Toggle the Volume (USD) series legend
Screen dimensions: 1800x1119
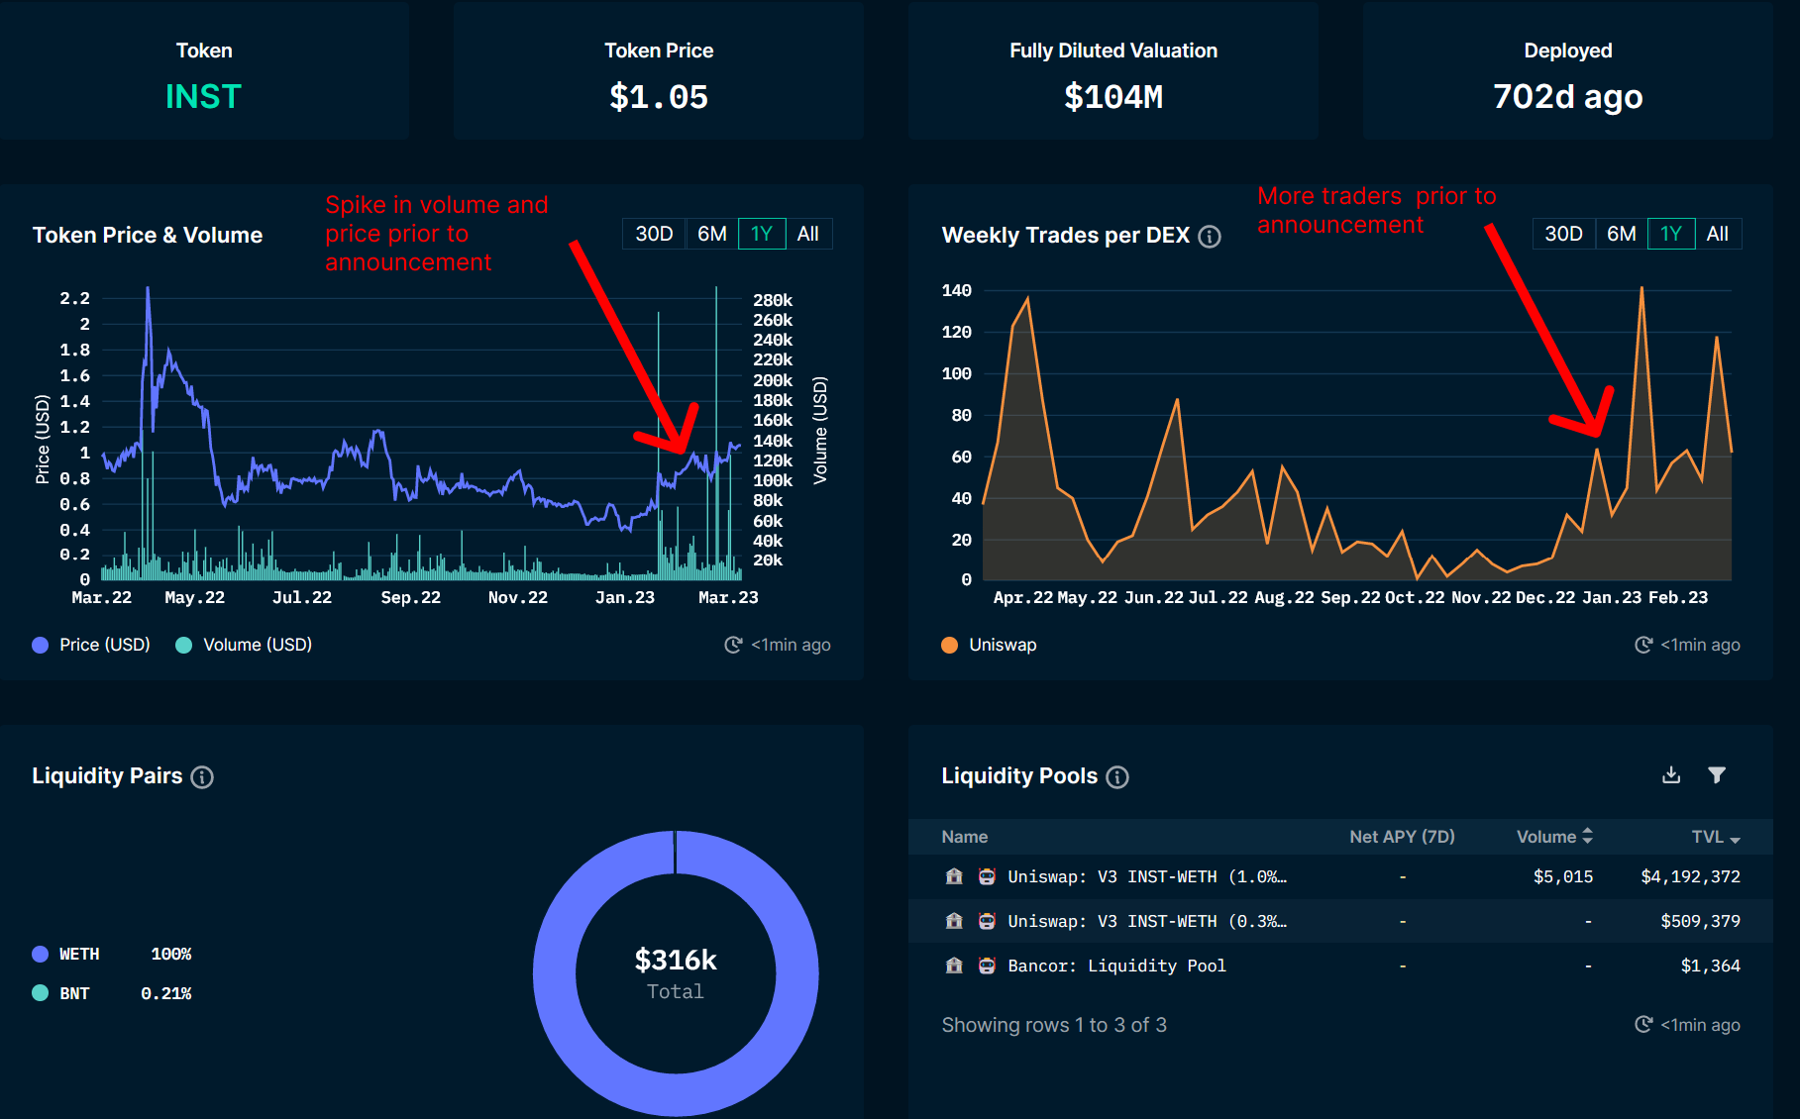coord(244,645)
